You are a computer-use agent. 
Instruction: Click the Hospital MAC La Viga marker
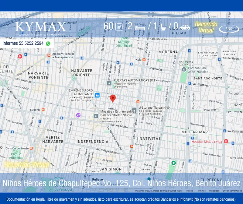[226, 141]
